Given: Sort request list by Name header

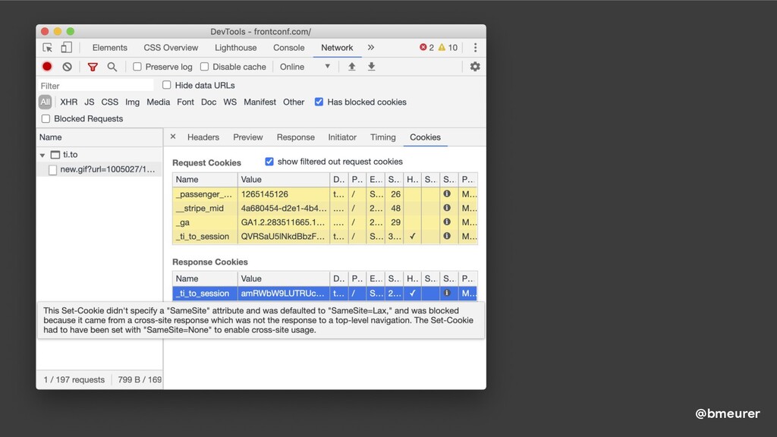Looking at the screenshot, I should pos(99,137).
